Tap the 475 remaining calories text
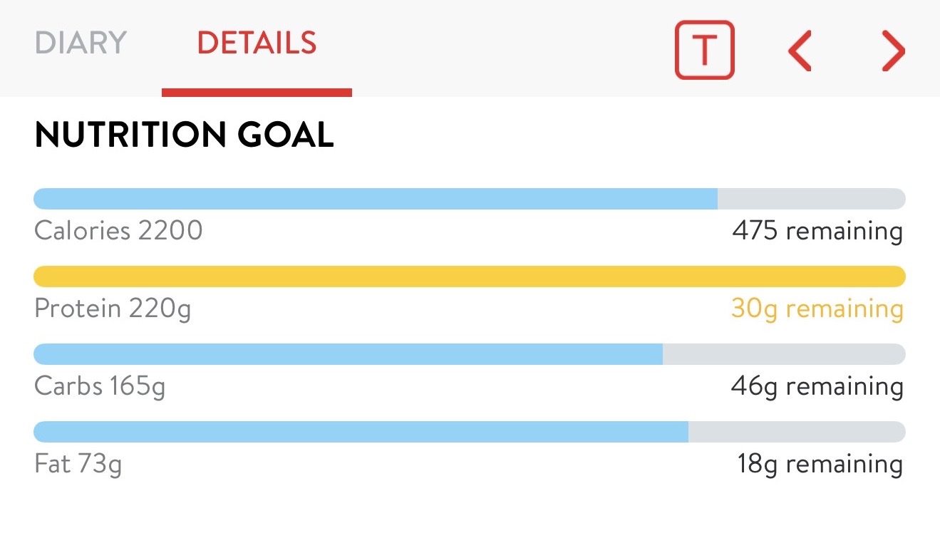940x548 pixels. pos(817,231)
